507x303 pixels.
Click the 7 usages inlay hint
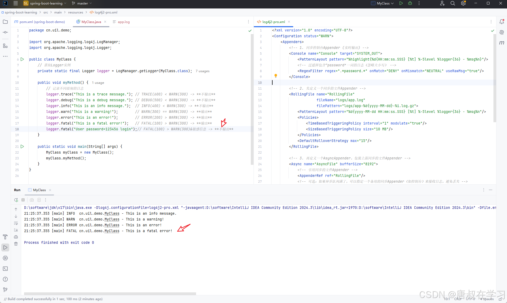203,71
